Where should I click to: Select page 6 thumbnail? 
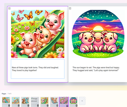(54, 102)
